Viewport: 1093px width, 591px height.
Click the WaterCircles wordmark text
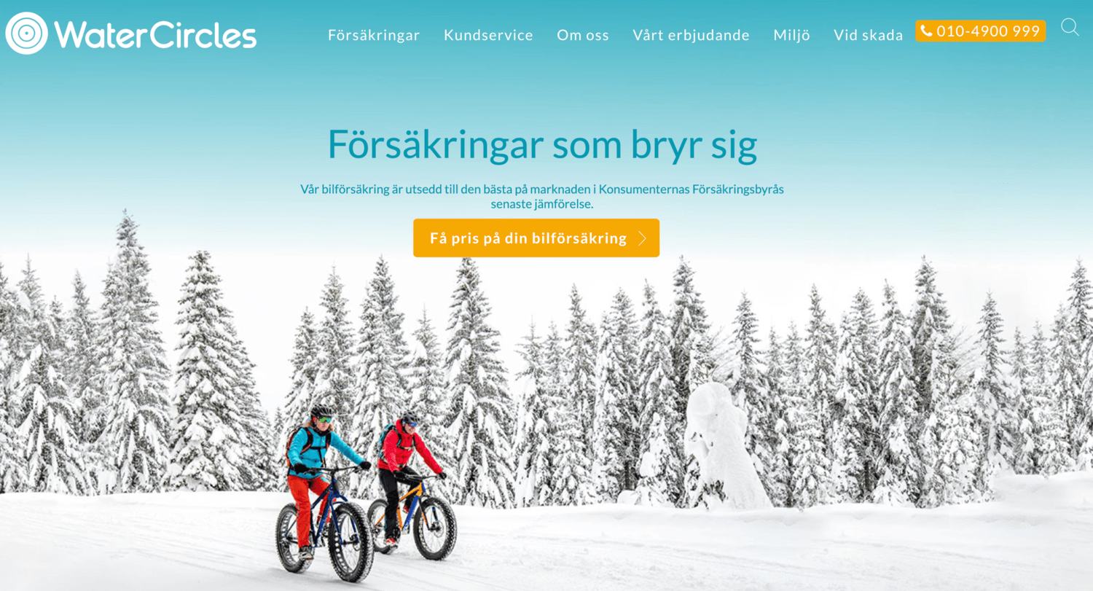(155, 34)
